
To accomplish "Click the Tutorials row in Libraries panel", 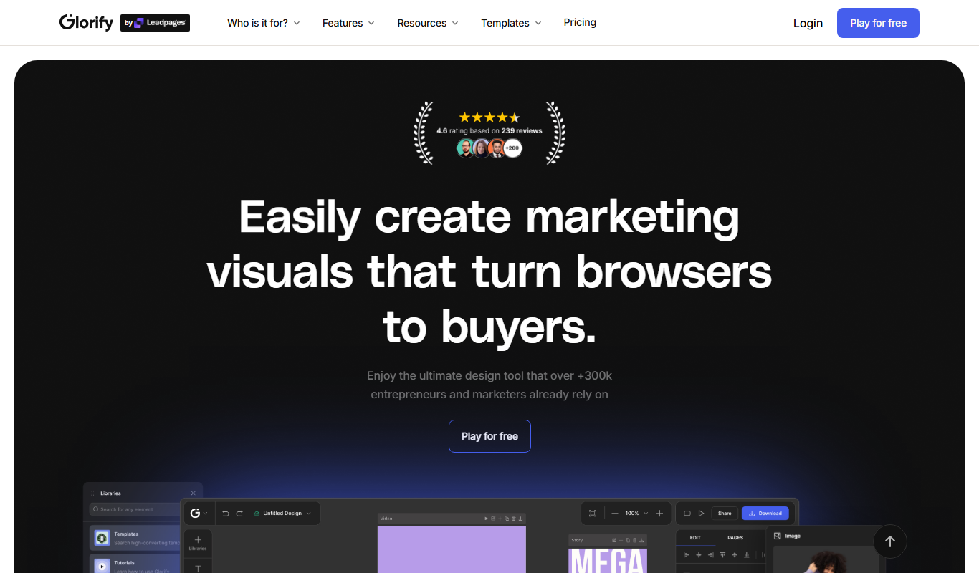I will point(135,564).
